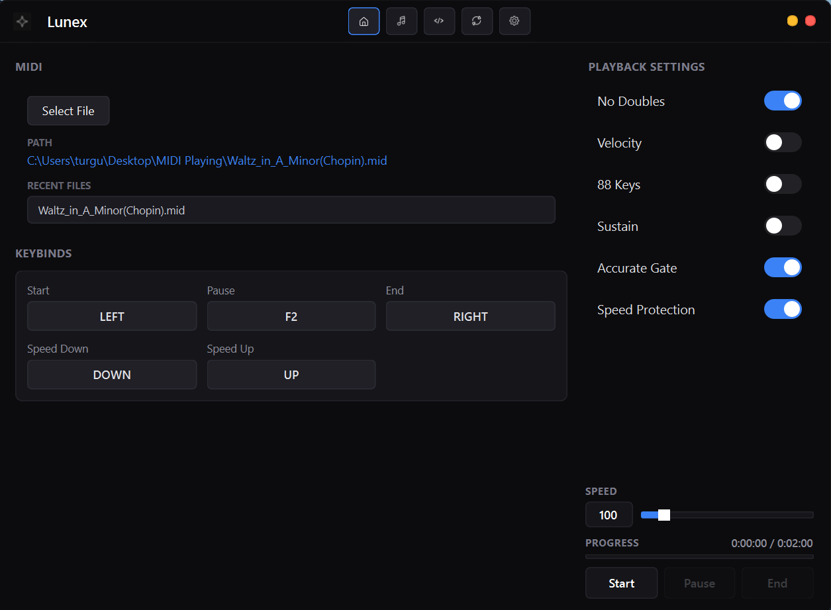831x610 pixels.
Task: Click the Accurate Gate label
Action: (x=637, y=268)
